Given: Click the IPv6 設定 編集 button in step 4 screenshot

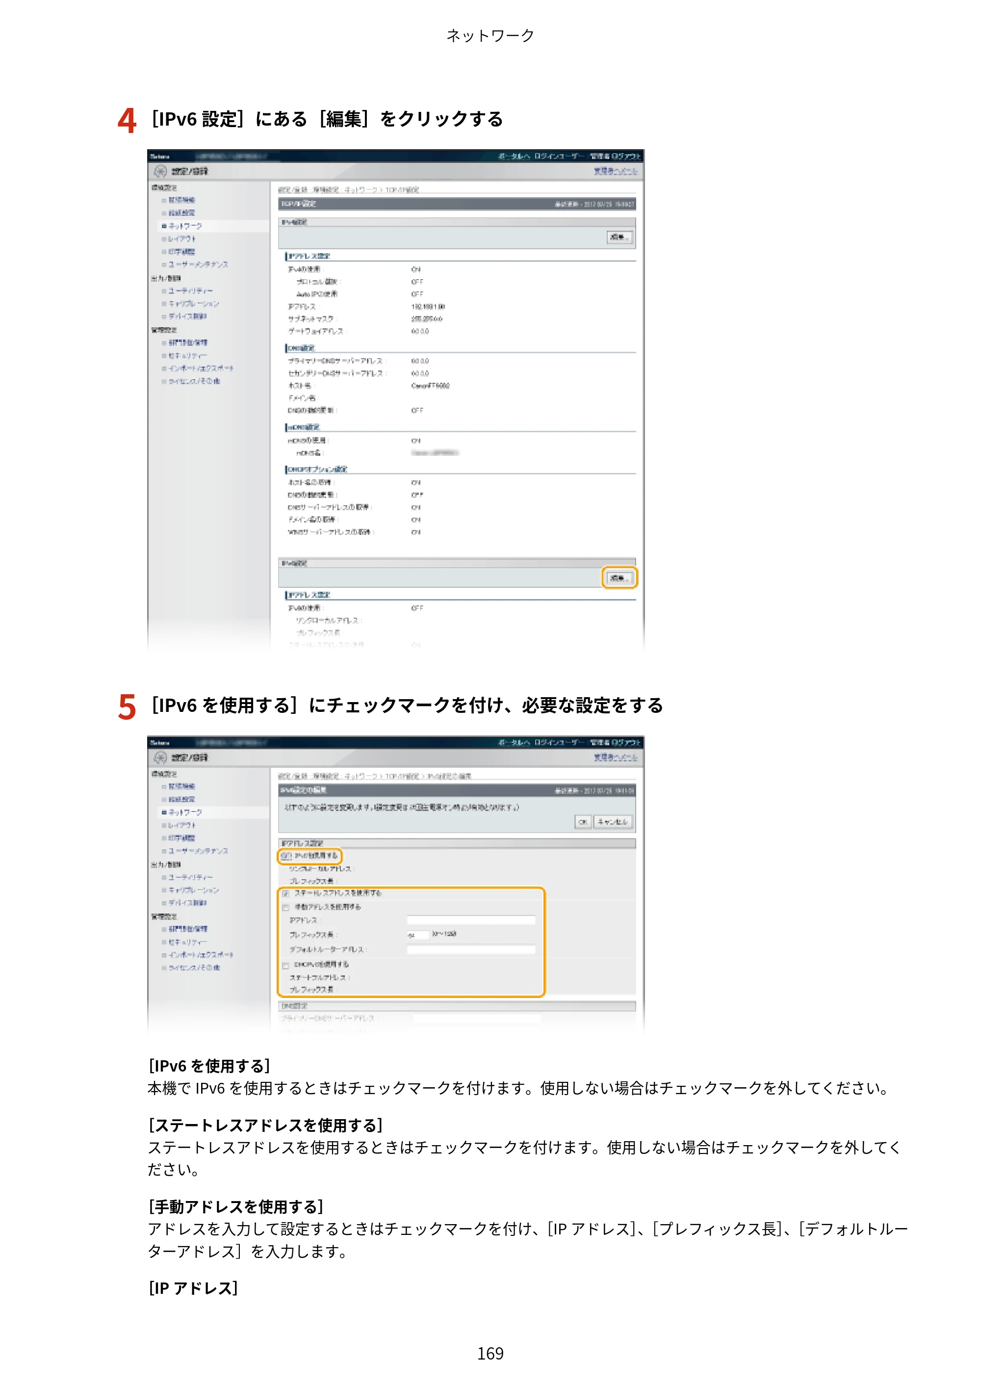Looking at the screenshot, I should pos(619,578).
